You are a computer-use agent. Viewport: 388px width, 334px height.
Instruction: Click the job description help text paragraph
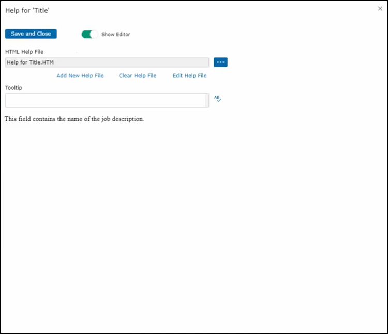[74, 119]
